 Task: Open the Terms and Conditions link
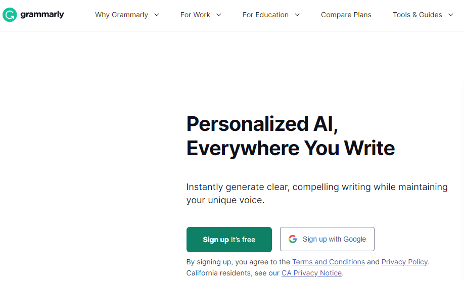329,262
